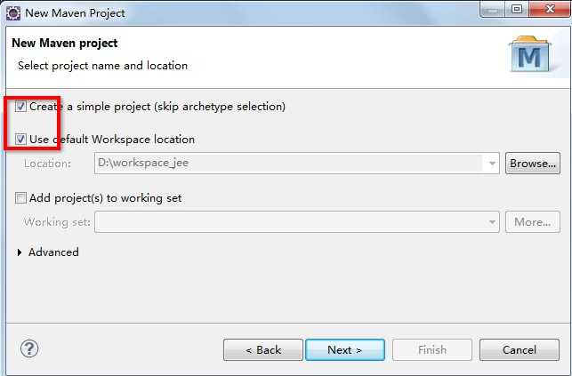Enable Add project(s) to working set
Viewport: 572px width, 376px height.
click(x=20, y=198)
